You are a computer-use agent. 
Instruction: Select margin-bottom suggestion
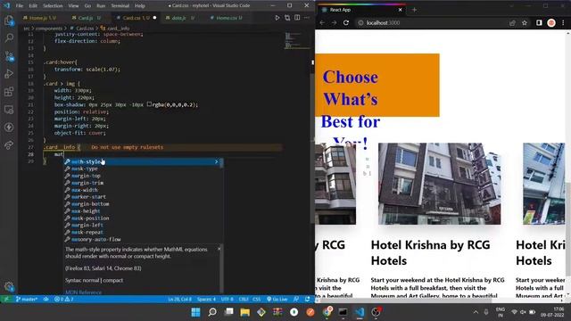tap(143, 204)
